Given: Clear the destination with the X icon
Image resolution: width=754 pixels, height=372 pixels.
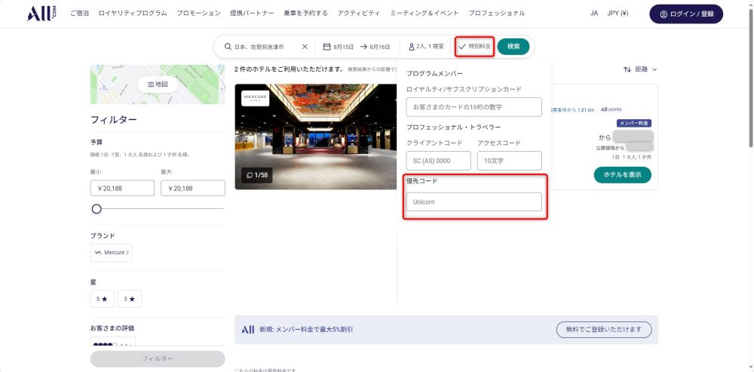Looking at the screenshot, I should 305,47.
